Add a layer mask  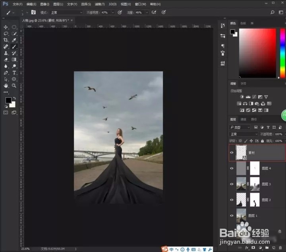pyautogui.click(x=253, y=248)
